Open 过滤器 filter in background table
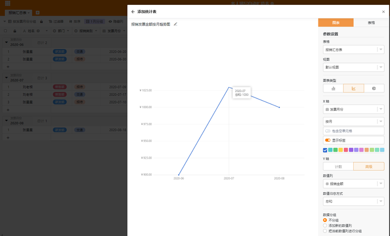The height and width of the screenshot is (236, 390). [56, 22]
